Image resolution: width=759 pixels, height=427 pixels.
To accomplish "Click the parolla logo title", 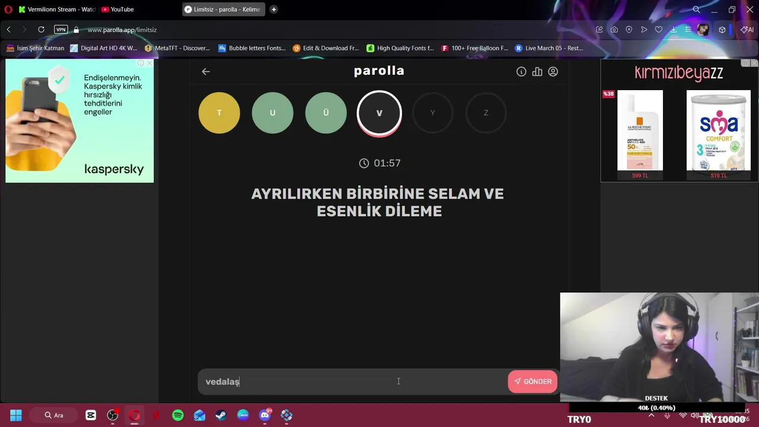I will coord(379,71).
